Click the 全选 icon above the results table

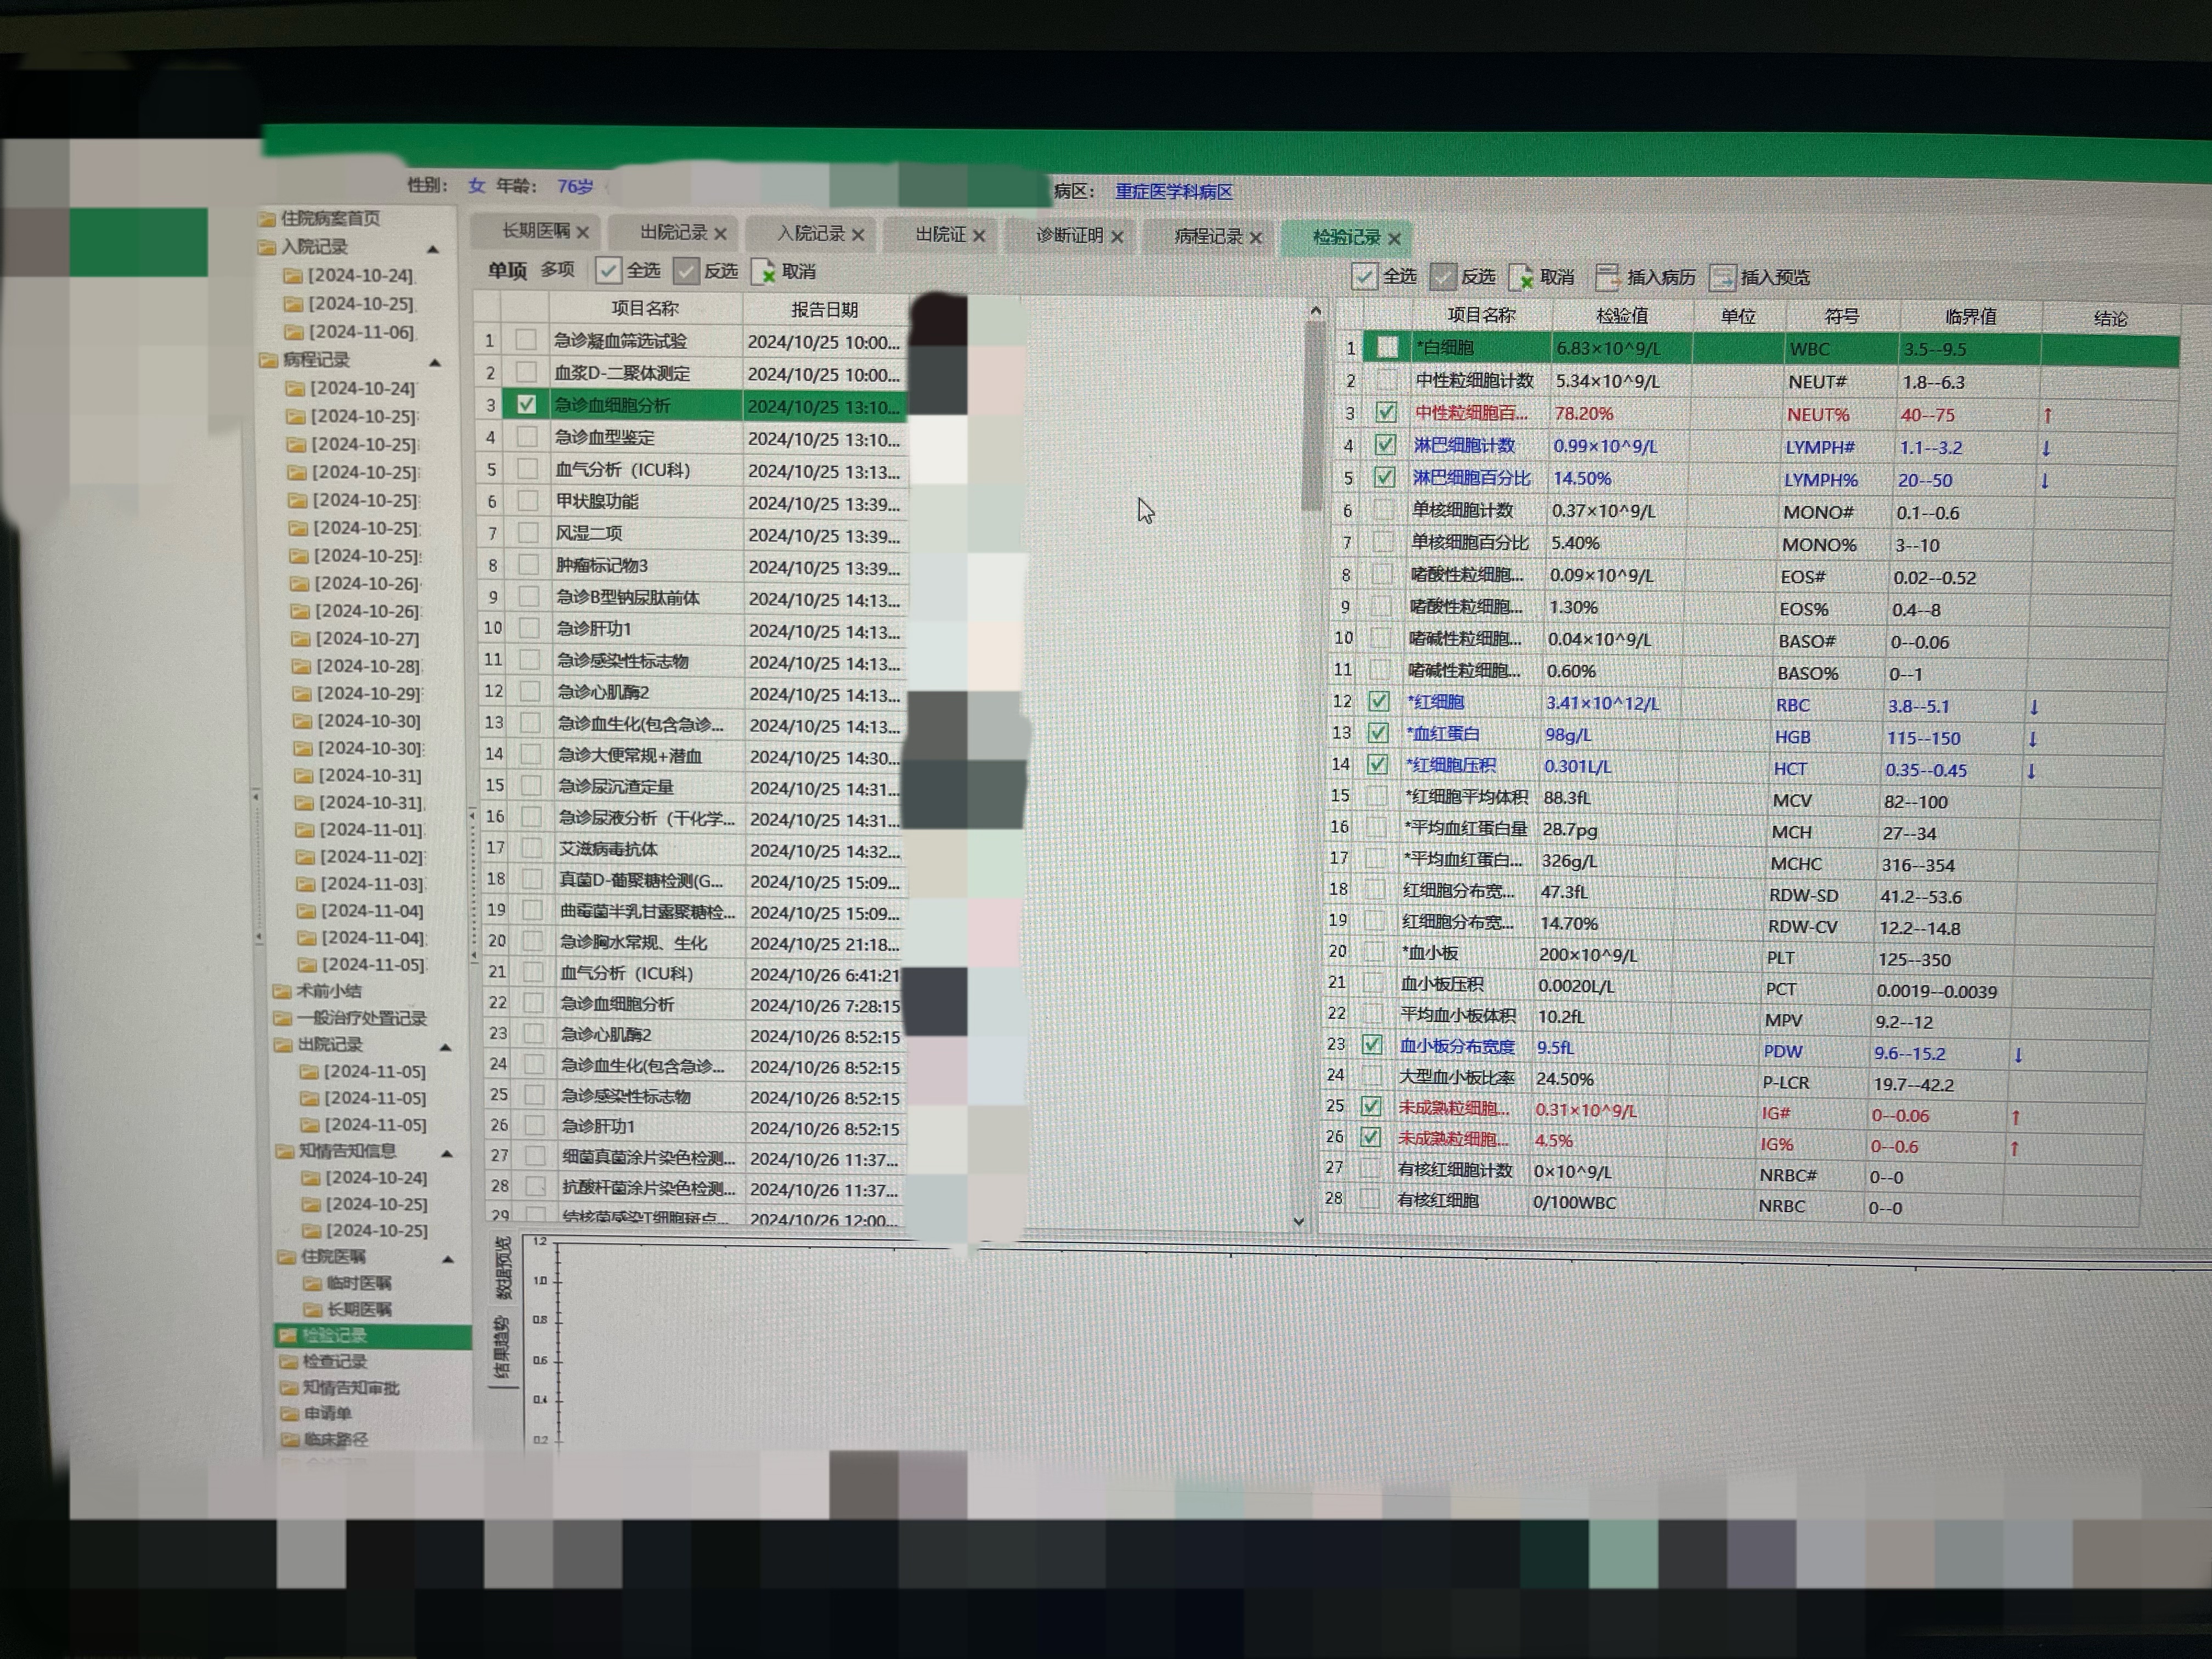[1363, 276]
